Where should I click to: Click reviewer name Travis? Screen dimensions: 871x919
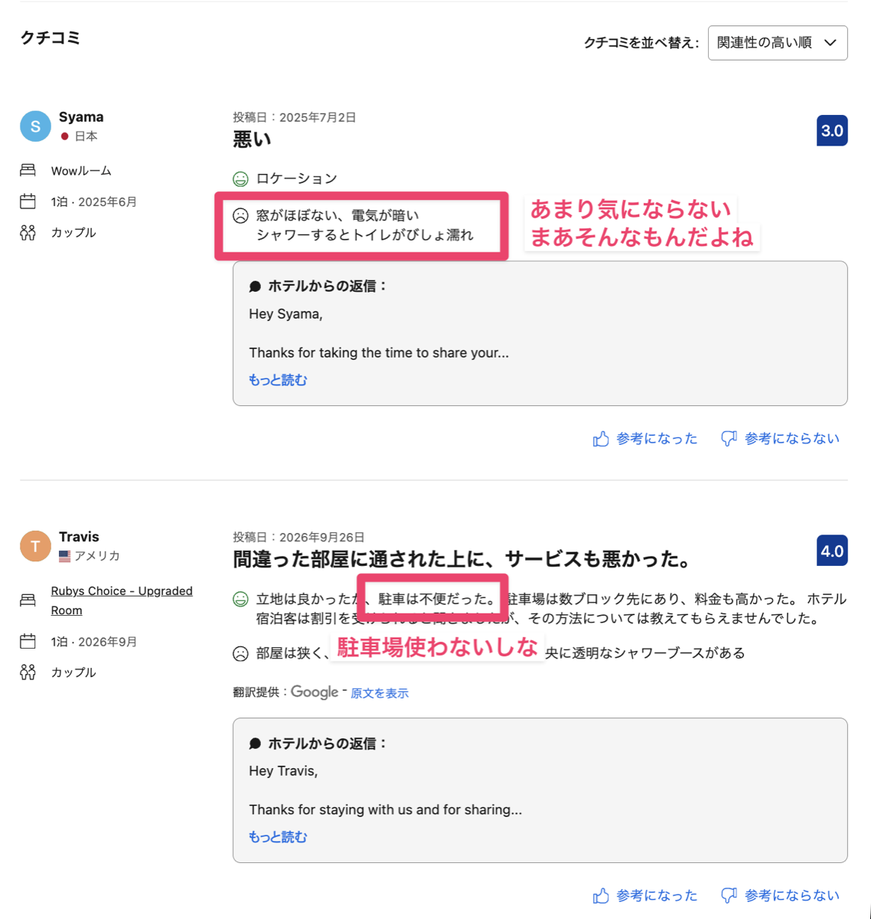[79, 537]
